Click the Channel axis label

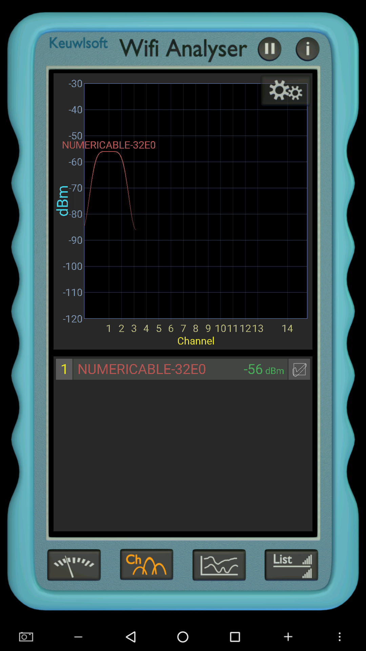pyautogui.click(x=196, y=341)
